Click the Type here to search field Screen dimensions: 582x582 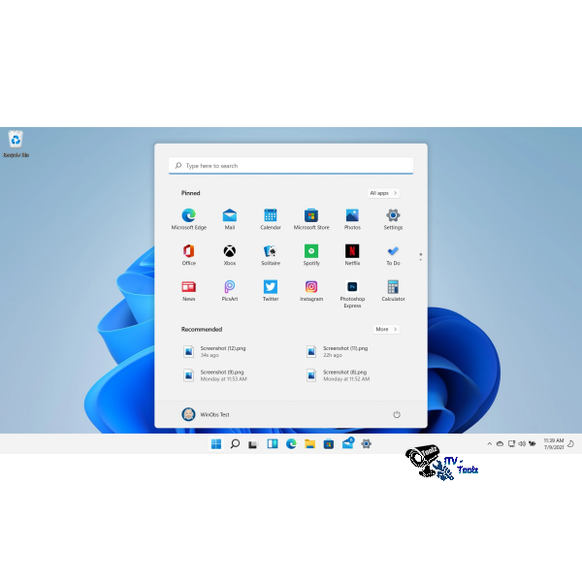[291, 166]
